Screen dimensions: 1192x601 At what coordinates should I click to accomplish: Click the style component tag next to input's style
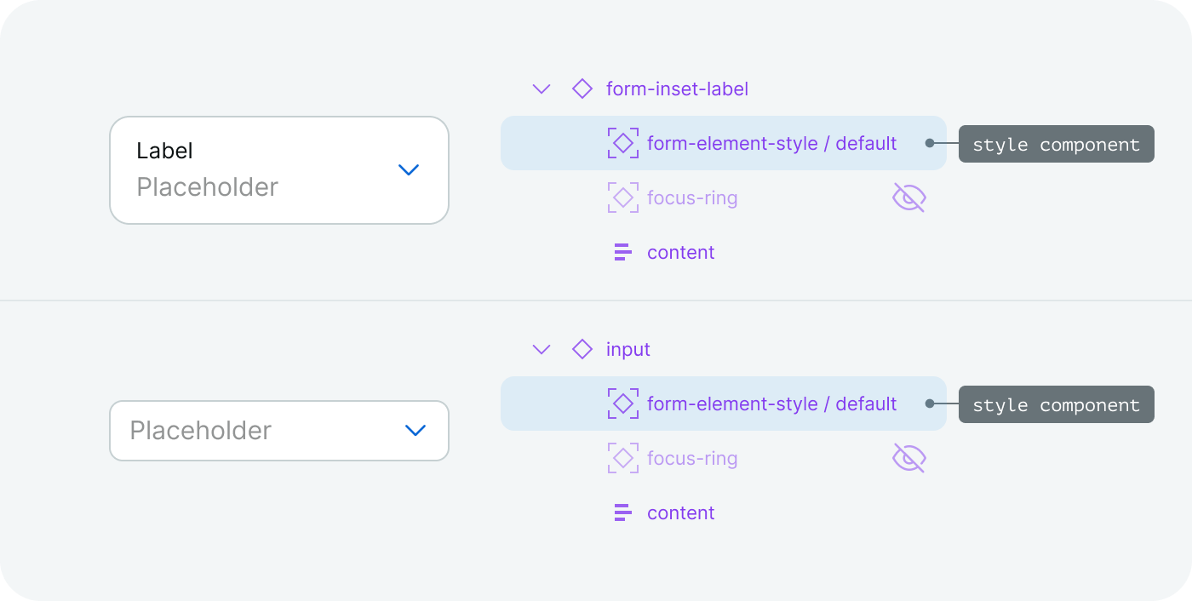pos(1056,404)
